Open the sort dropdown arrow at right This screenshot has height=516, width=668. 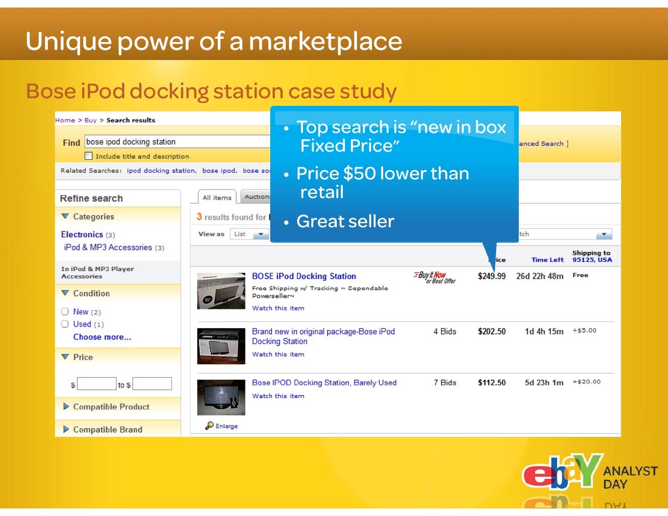pos(603,234)
